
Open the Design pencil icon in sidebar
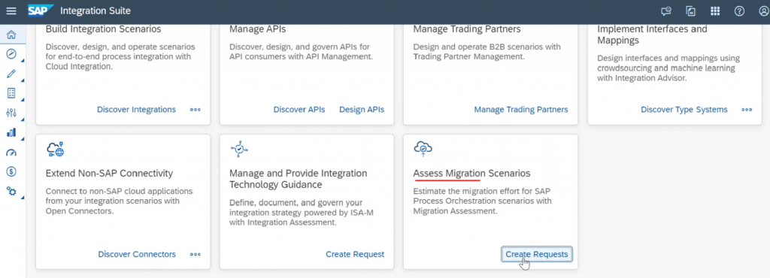tap(11, 74)
